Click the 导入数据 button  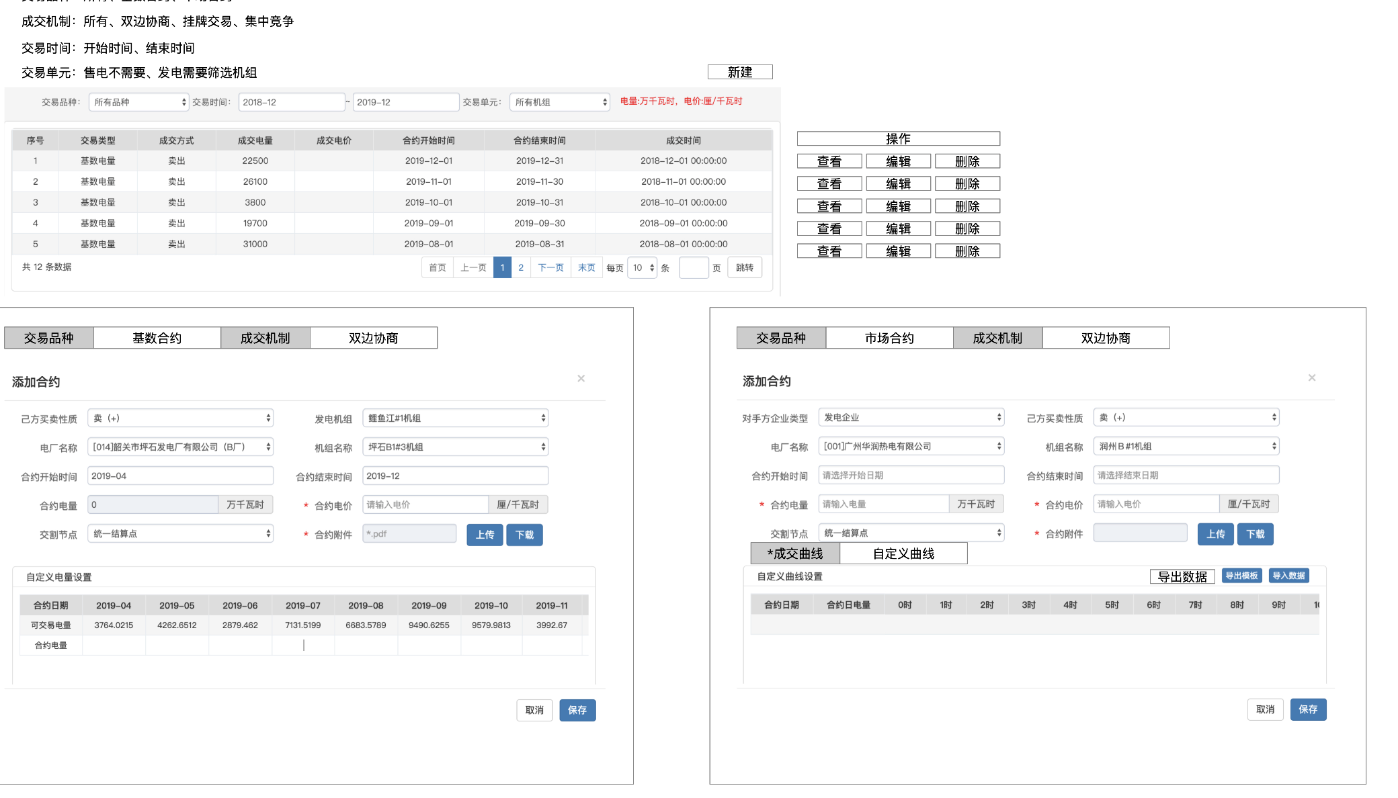click(1289, 576)
